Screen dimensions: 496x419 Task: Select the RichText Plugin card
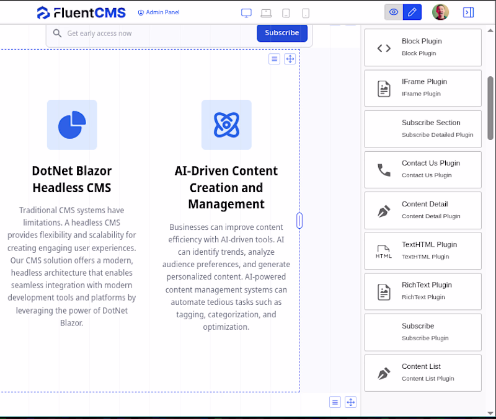click(x=423, y=291)
